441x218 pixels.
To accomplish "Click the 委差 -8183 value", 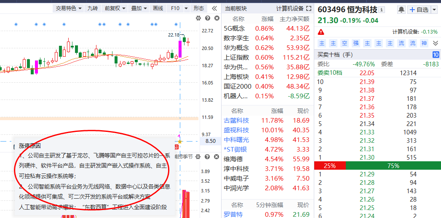I will (x=430, y=64).
